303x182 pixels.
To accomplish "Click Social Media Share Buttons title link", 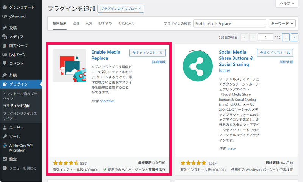I will point(236,61).
